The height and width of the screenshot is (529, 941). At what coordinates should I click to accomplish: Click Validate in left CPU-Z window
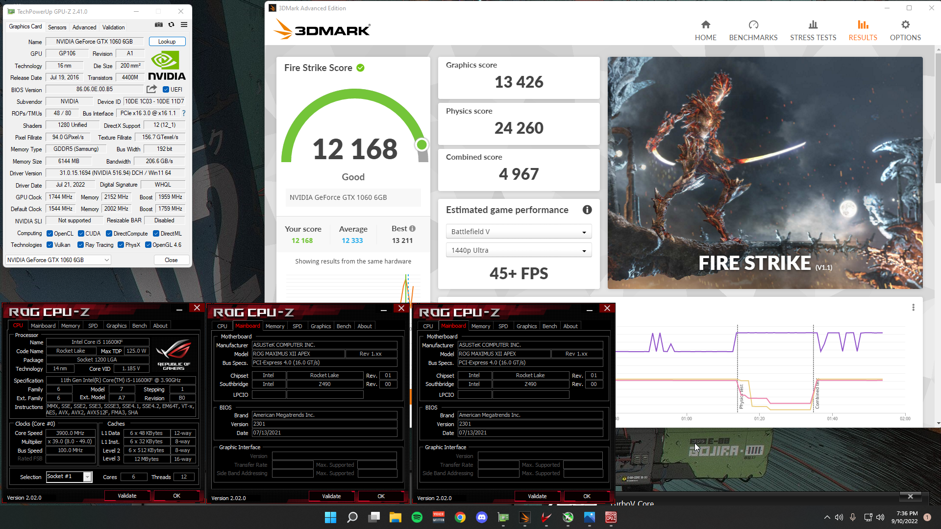click(127, 496)
